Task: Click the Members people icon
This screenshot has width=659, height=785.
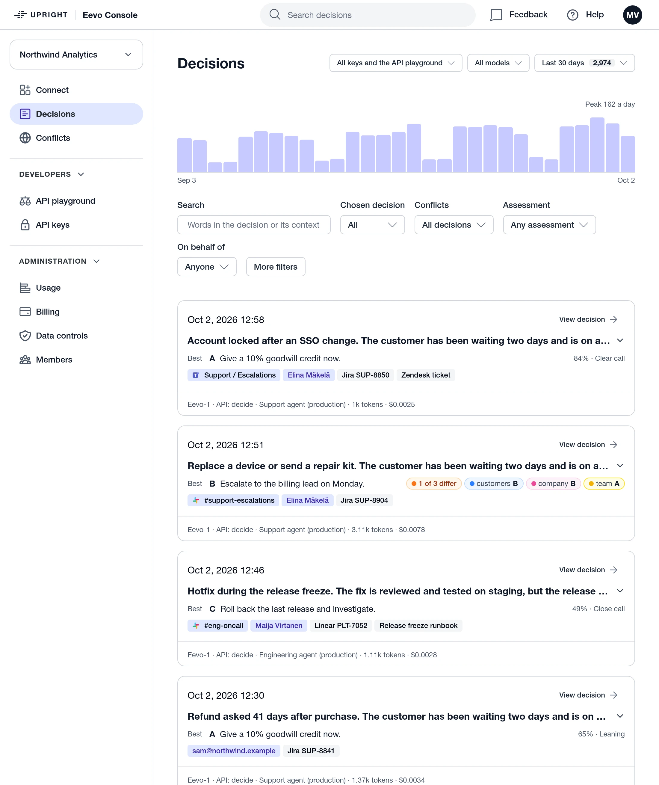Action: [25, 359]
